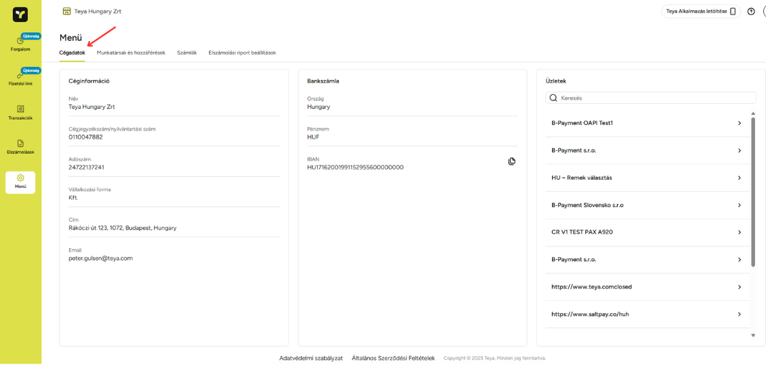Image resolution: width=766 pixels, height=365 pixels.
Task: Select store B-Payment OAPI Test1
Action: (x=647, y=123)
